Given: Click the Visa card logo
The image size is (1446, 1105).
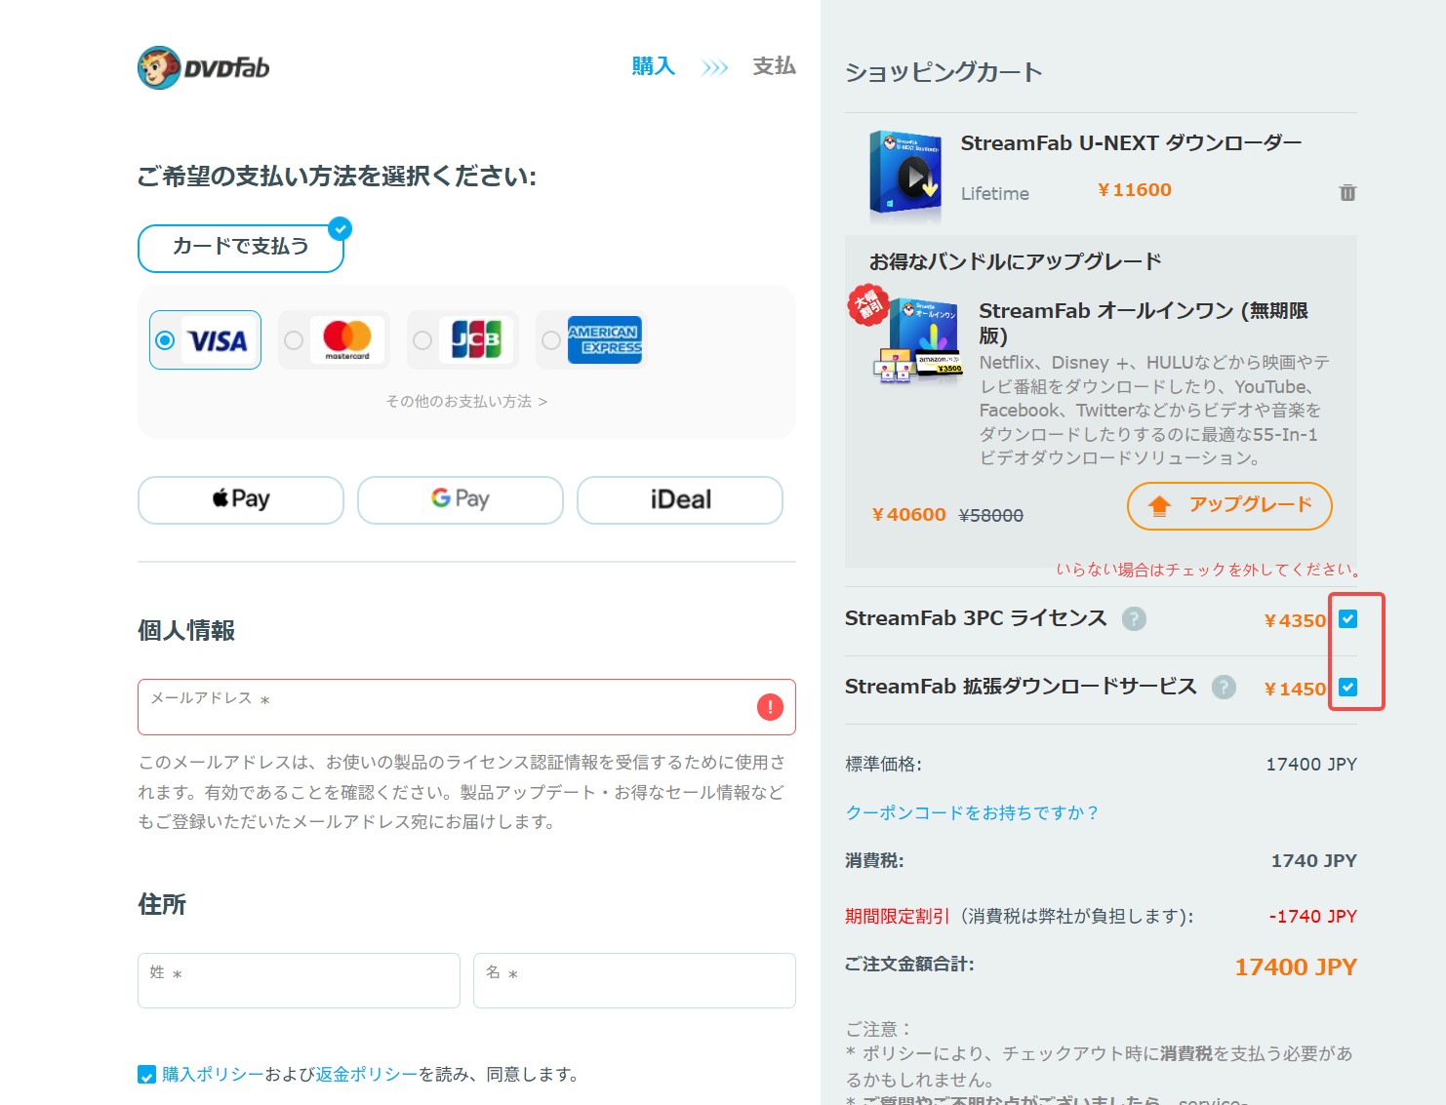Looking at the screenshot, I should click(x=218, y=340).
